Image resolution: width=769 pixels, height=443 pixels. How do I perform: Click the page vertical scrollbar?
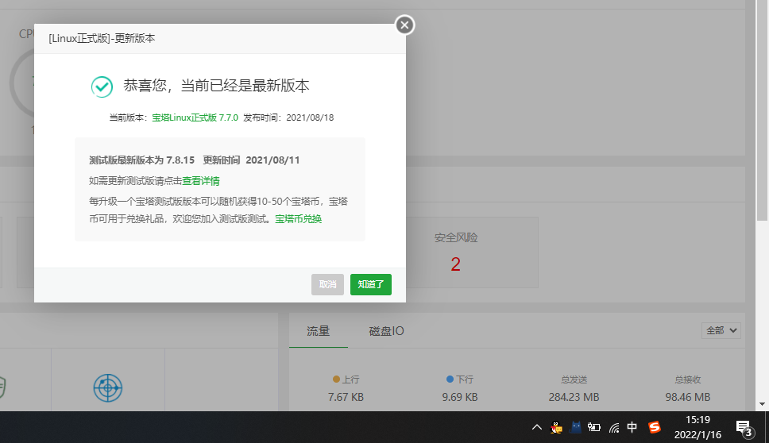[x=762, y=110]
